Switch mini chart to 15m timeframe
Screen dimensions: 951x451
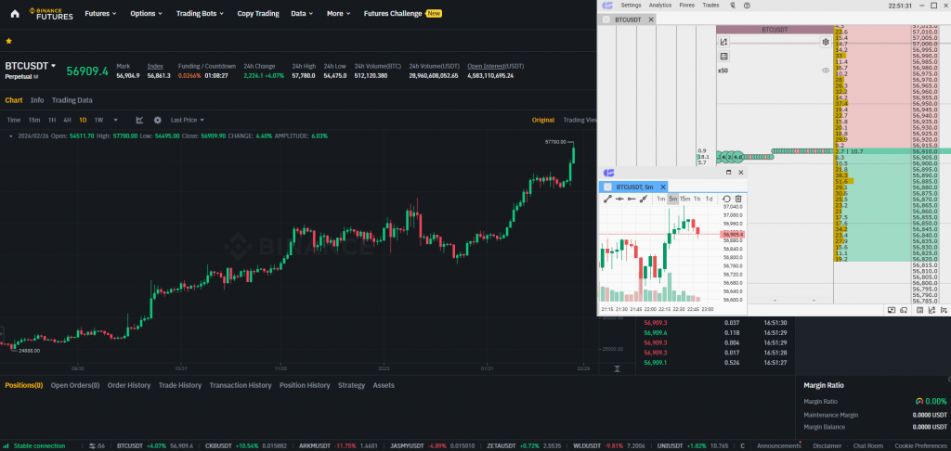coord(684,199)
